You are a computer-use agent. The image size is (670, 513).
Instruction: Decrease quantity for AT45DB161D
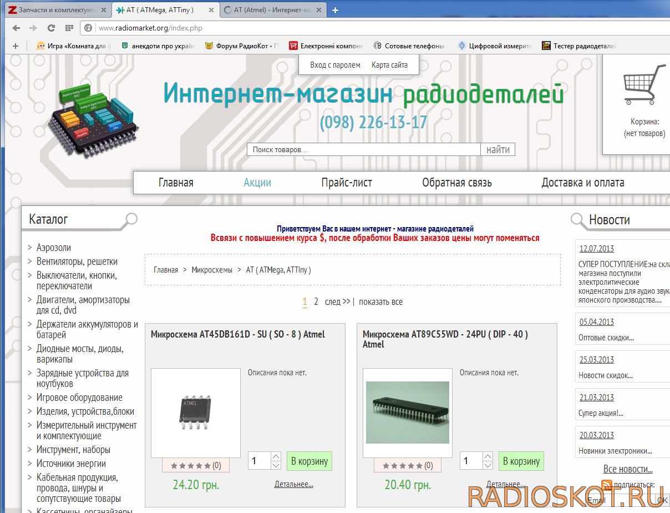(x=276, y=465)
